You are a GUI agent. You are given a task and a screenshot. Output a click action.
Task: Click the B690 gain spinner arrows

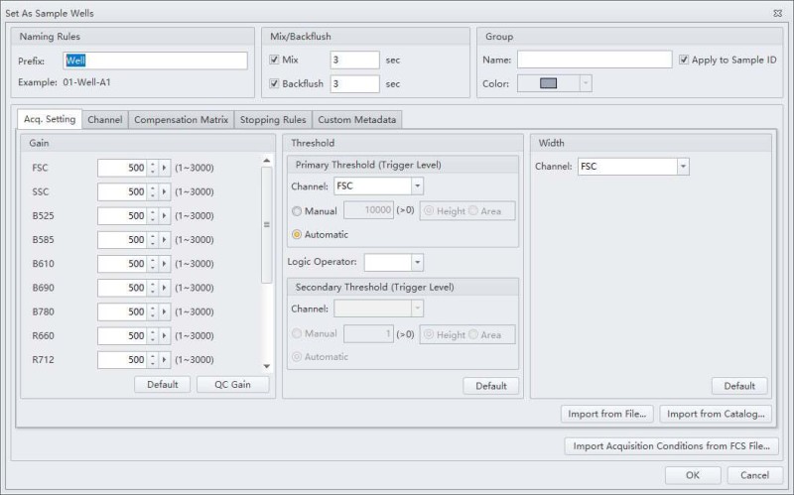tap(153, 288)
